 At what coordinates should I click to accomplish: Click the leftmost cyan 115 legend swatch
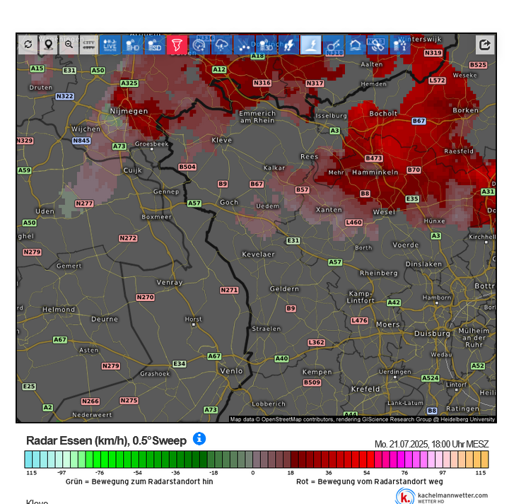pos(28,459)
